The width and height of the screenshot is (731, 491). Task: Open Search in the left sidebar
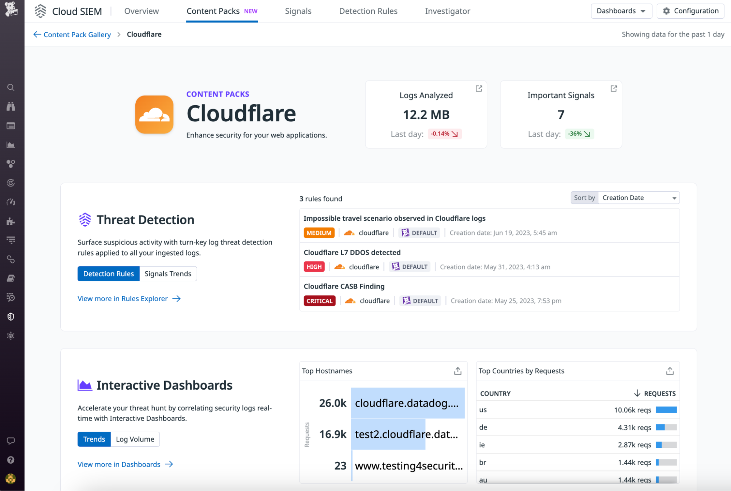click(x=11, y=87)
